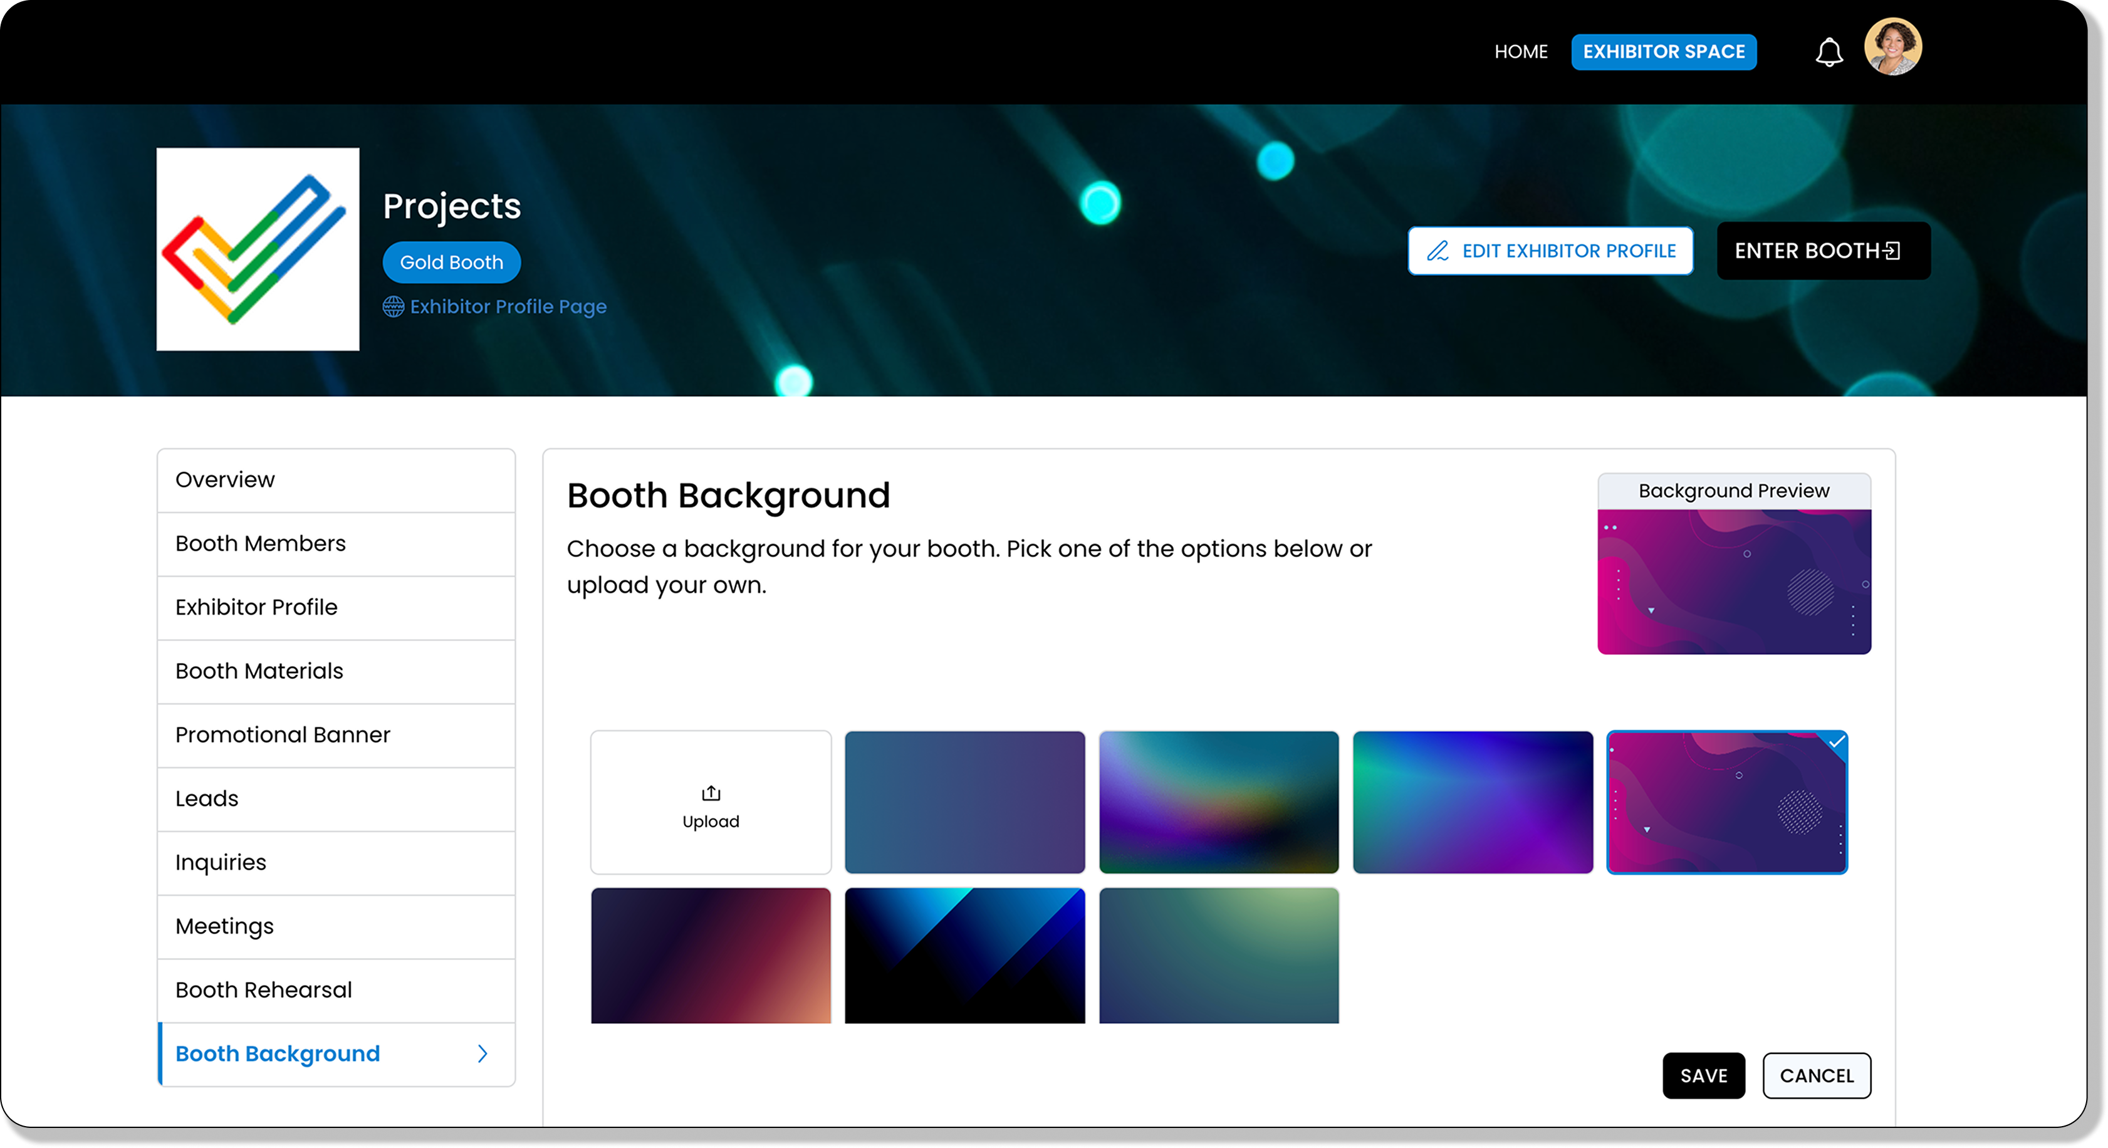Switch to the Exhibitor Space tab
The height and width of the screenshot is (1148, 2108).
[x=1663, y=51]
